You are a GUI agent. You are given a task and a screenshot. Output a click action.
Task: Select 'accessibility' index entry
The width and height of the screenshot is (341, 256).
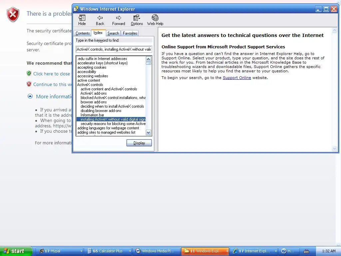coord(87,72)
